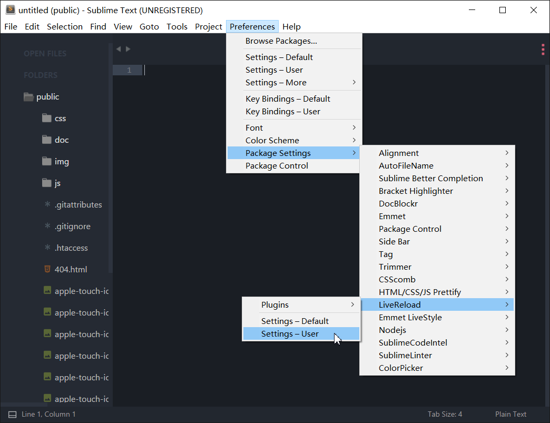
Task: Click the img folder icon
Action: click(47, 161)
